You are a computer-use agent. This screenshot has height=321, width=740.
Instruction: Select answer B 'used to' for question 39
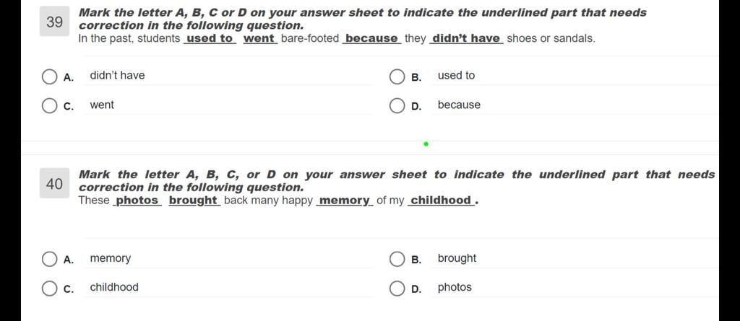397,77
